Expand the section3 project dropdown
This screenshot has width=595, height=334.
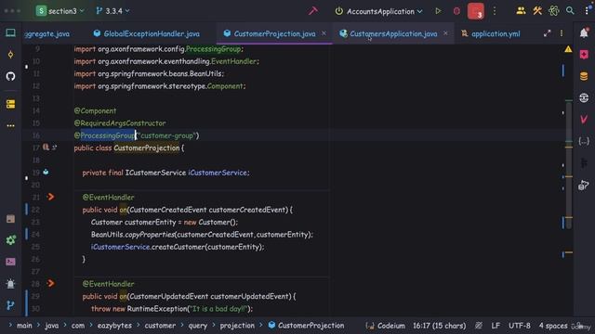coord(59,11)
